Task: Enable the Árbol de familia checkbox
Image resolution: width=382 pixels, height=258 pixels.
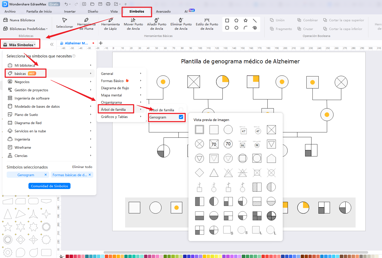Action: (181, 110)
